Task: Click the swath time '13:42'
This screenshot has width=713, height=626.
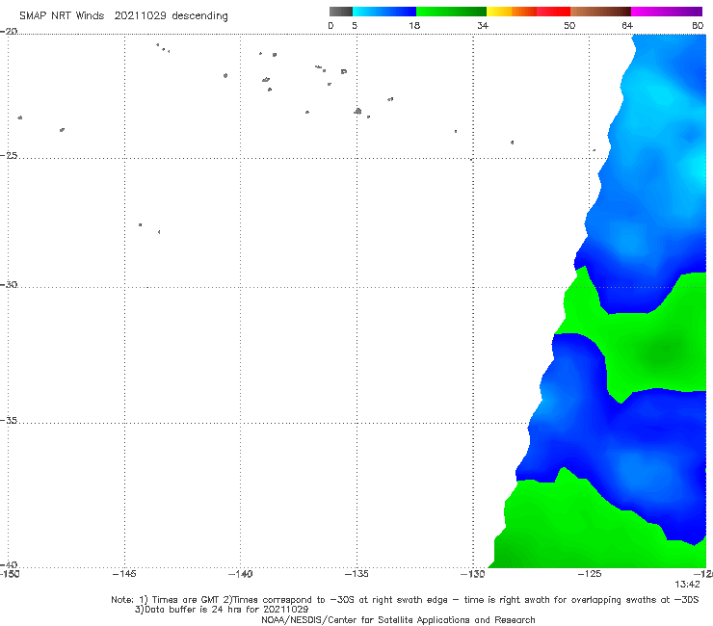Action: point(687,585)
